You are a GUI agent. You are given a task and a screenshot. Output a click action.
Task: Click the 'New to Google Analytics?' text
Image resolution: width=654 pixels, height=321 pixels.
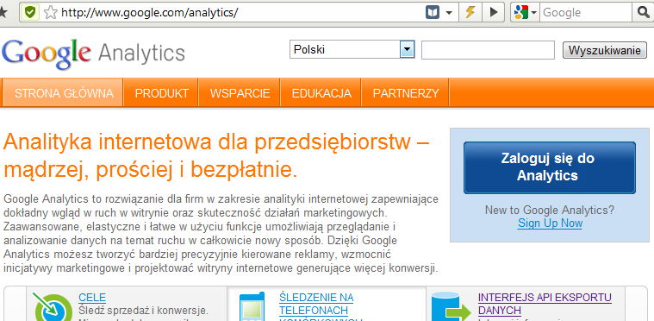pos(550,210)
